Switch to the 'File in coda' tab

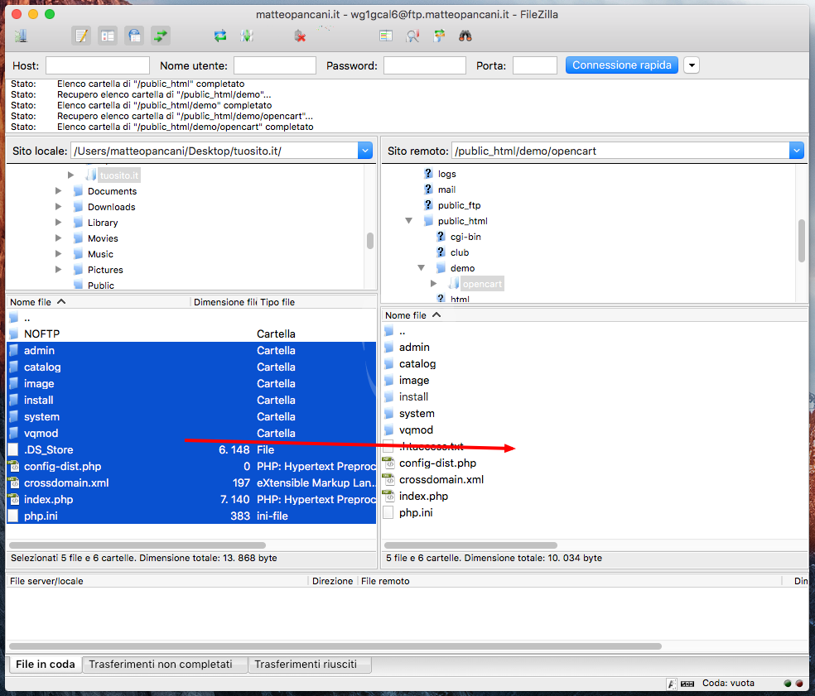click(x=46, y=665)
